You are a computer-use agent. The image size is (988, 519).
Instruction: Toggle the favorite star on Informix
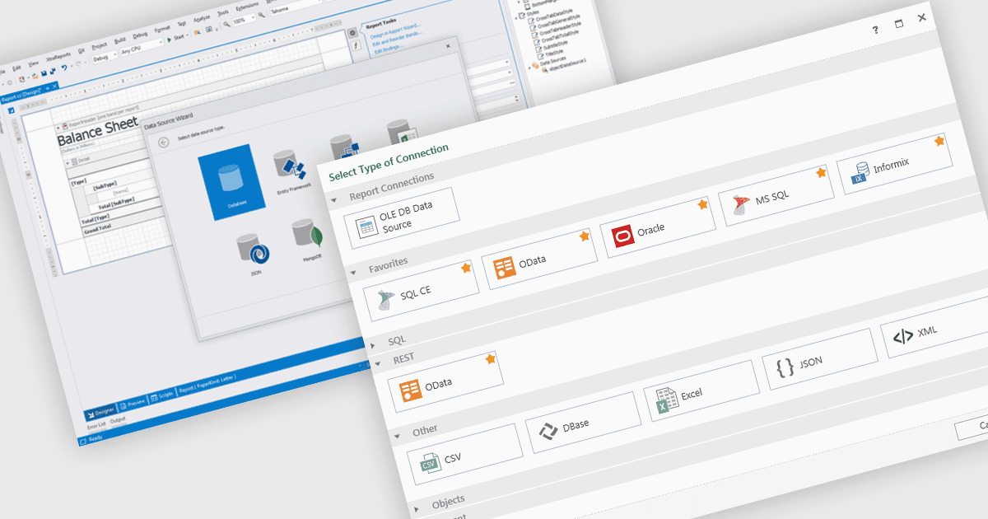pos(939,142)
